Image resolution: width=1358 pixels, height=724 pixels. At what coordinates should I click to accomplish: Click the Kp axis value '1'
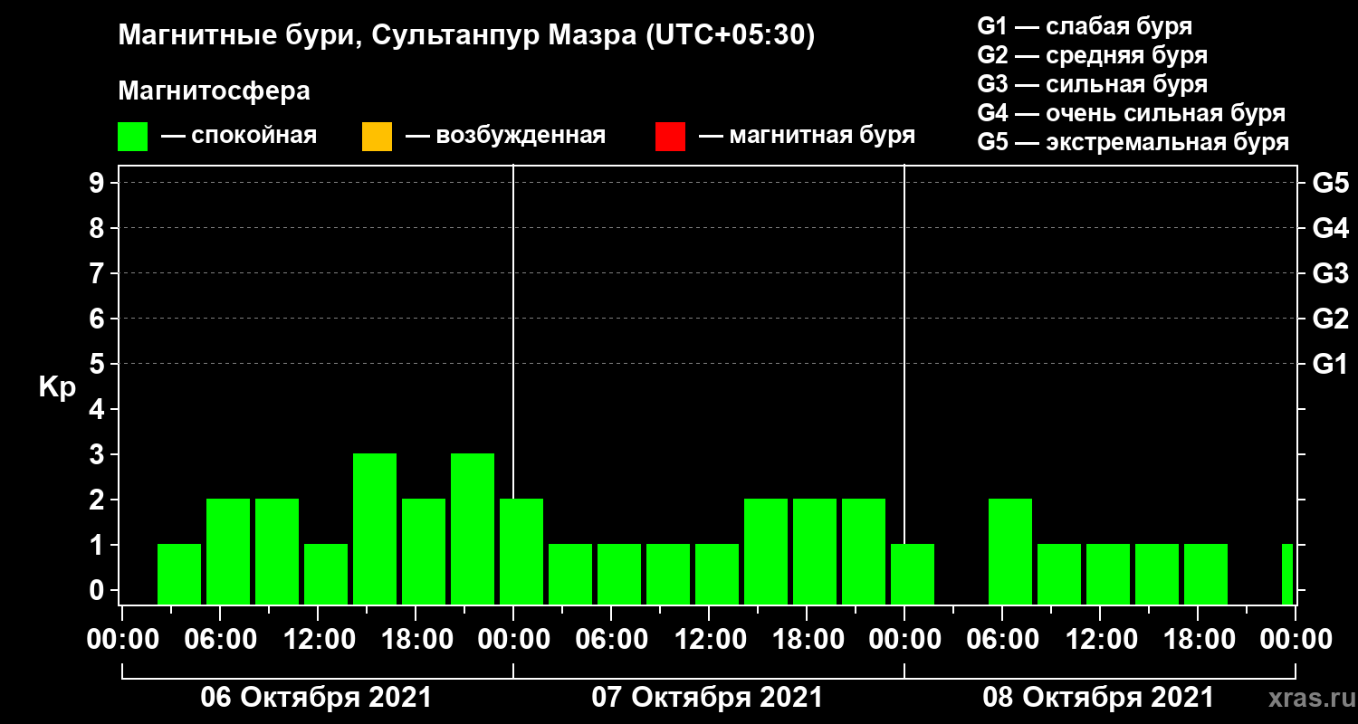pos(99,546)
